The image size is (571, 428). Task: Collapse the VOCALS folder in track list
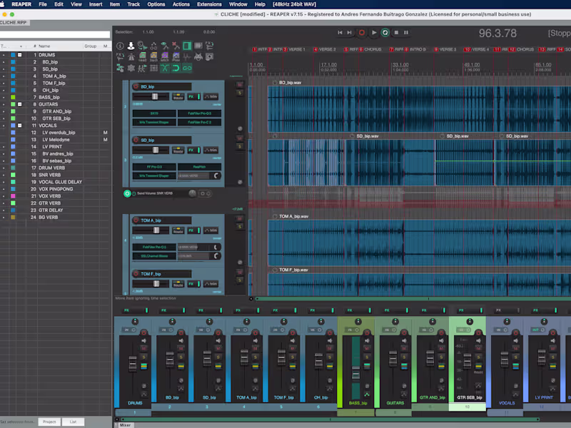pyautogui.click(x=20, y=126)
